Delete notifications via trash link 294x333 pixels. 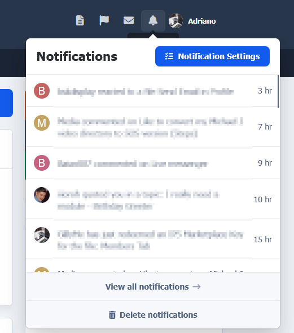point(153,315)
